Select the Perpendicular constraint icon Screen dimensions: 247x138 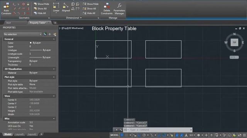point(19,8)
